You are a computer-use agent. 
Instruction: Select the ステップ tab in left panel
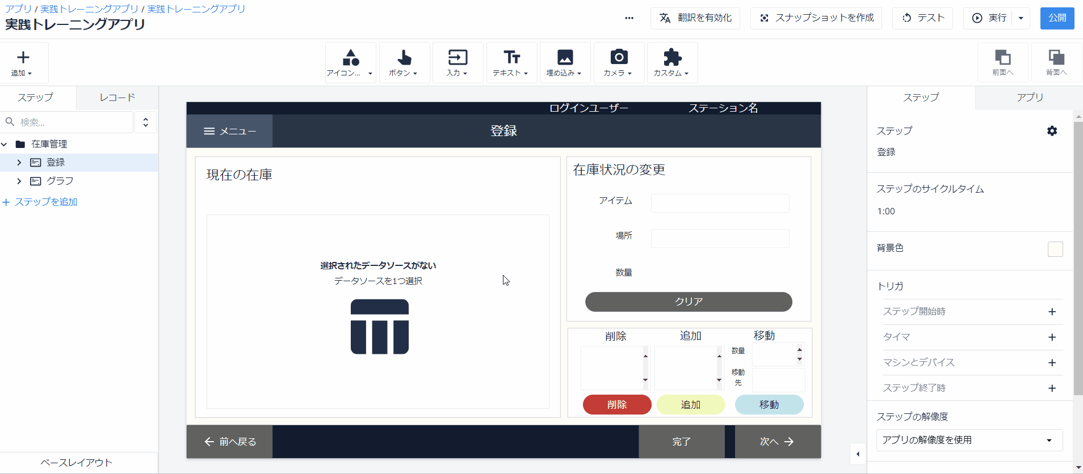coord(35,98)
